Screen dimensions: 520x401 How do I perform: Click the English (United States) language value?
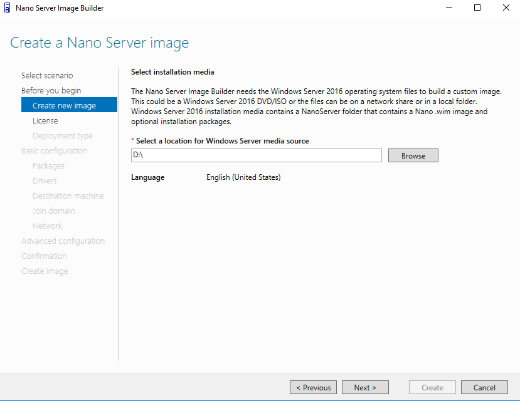coord(243,177)
